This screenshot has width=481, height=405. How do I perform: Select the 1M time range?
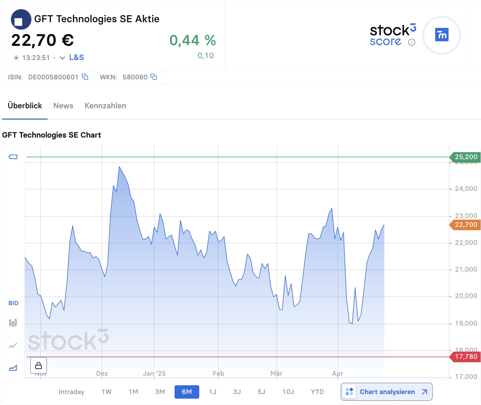[133, 392]
